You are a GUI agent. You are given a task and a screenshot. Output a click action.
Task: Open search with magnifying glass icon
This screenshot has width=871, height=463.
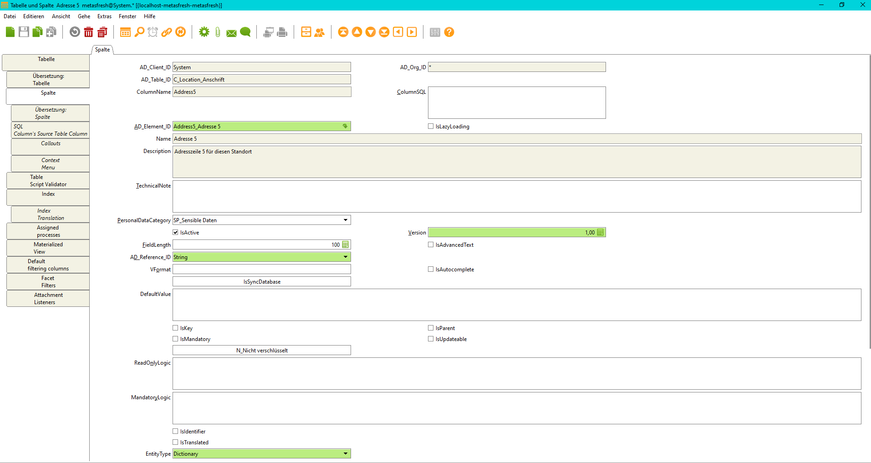tap(139, 32)
